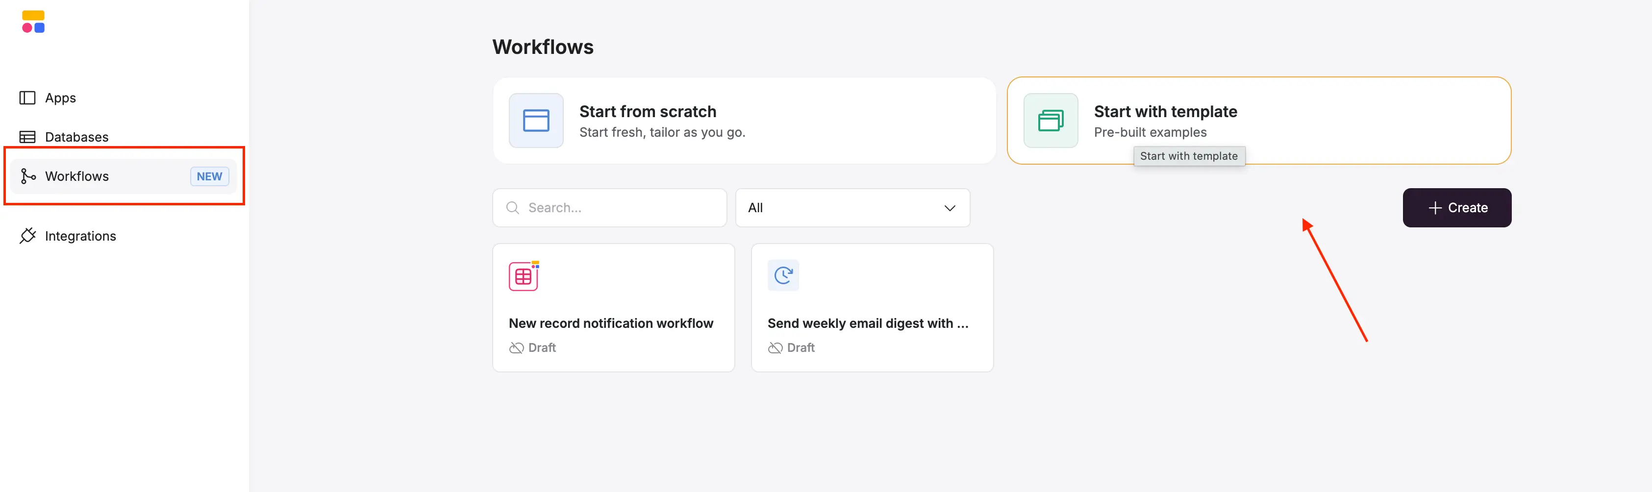Image resolution: width=1652 pixels, height=492 pixels.
Task: Click the green Start with template icon
Action: 1051,120
